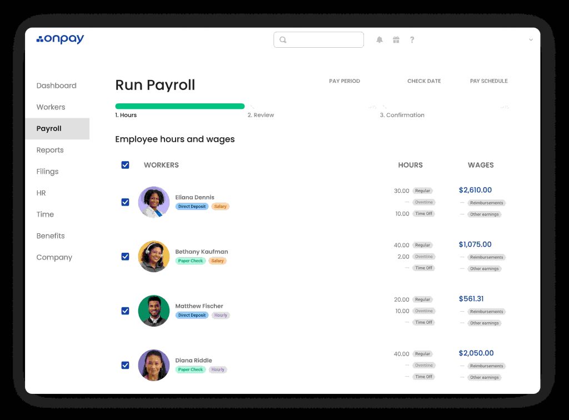Screen dimensions: 569x420
Task: Go to step 2. Review
Action: pyautogui.click(x=261, y=115)
